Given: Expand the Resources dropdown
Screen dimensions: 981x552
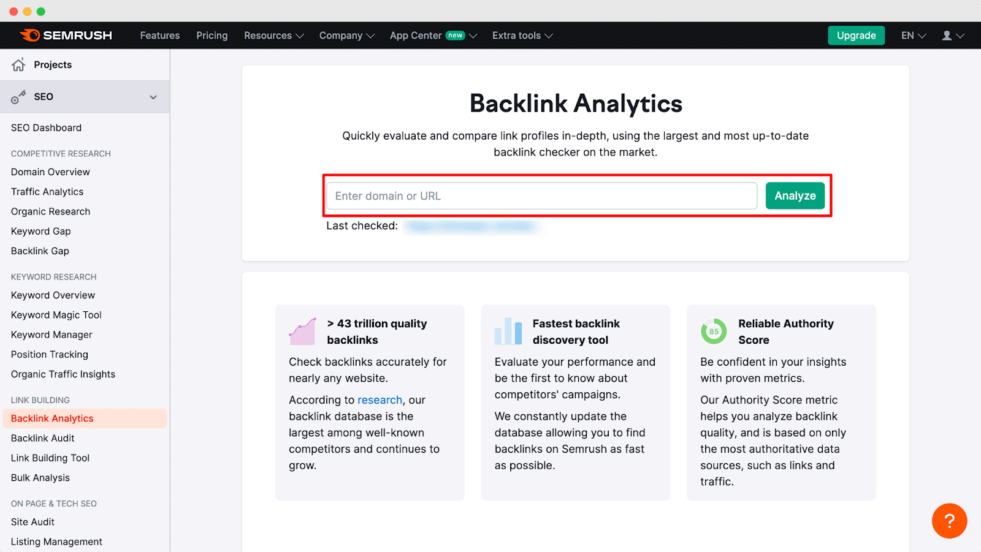Looking at the screenshot, I should 273,35.
